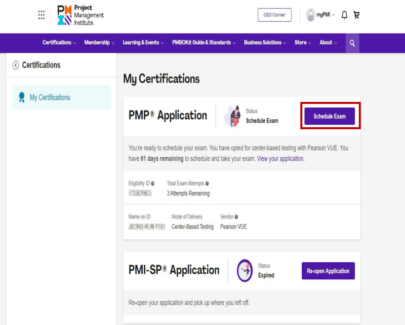Expand the Certifications navigation dropdown

click(59, 43)
